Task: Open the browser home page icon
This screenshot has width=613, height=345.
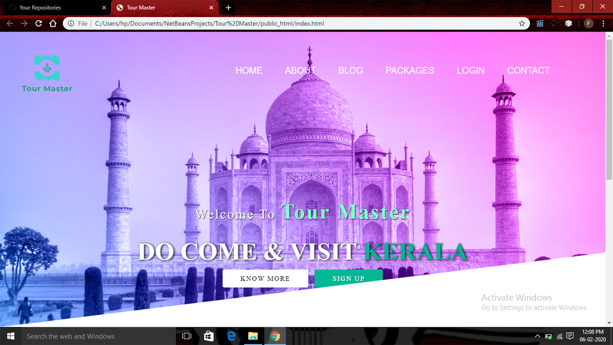Action: (52, 23)
